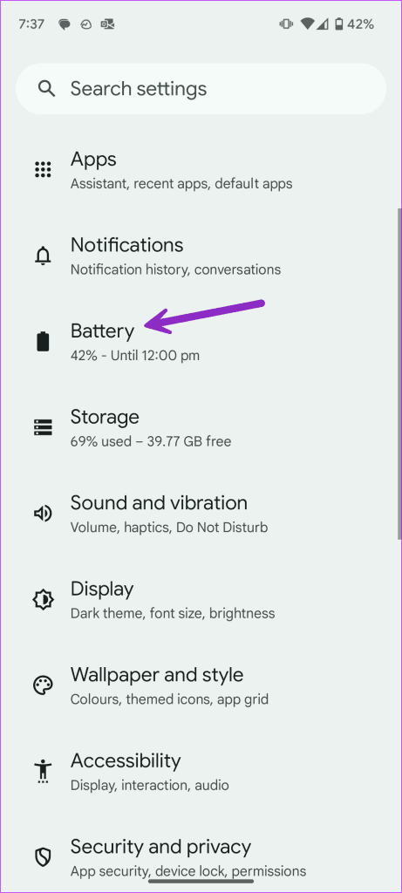Tap the Battery icon in list
Screen dimensions: 402x893
(x=44, y=342)
